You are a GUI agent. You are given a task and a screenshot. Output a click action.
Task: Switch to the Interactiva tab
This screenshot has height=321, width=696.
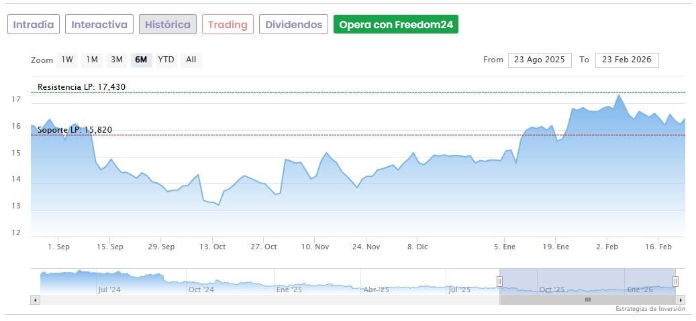point(99,25)
